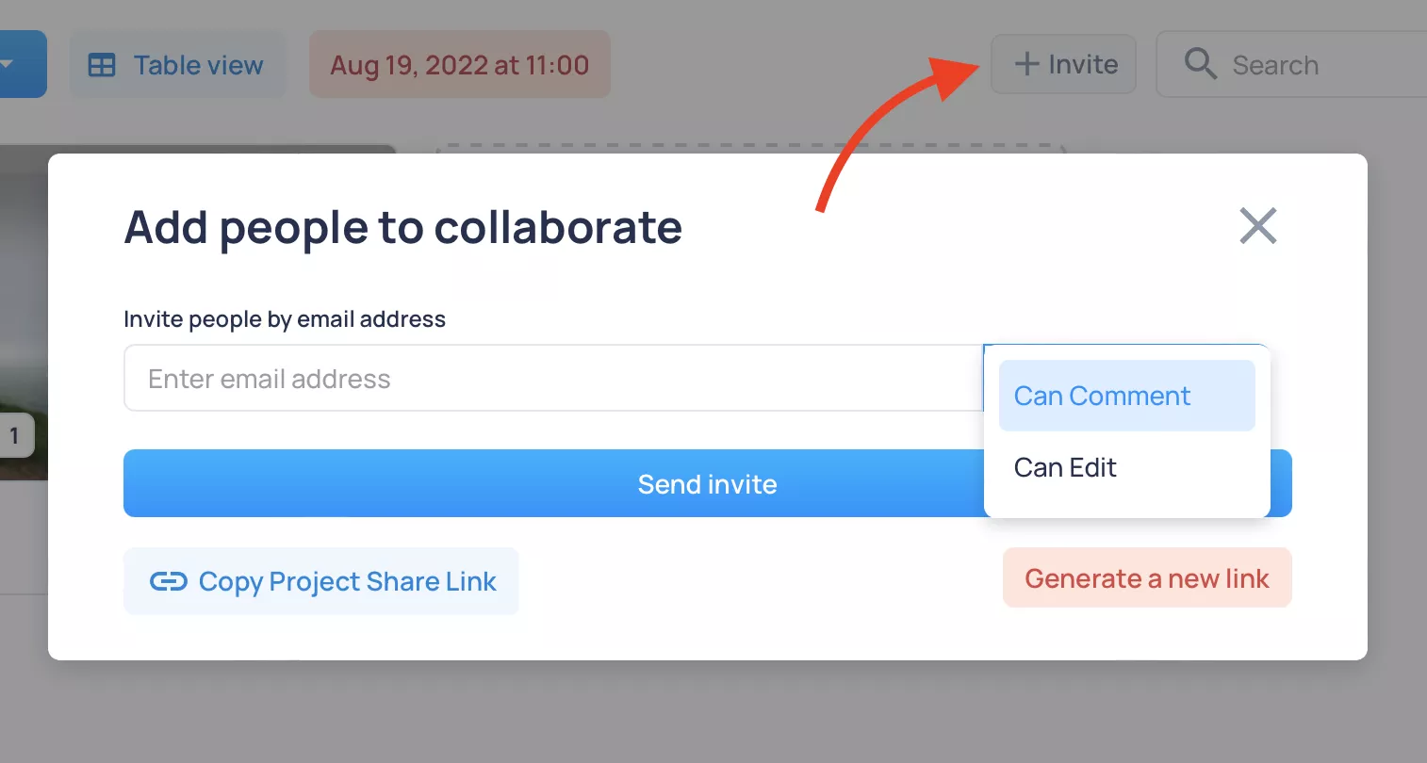Click the grid icon beside Table view
Image resolution: width=1427 pixels, height=763 pixels.
(102, 65)
